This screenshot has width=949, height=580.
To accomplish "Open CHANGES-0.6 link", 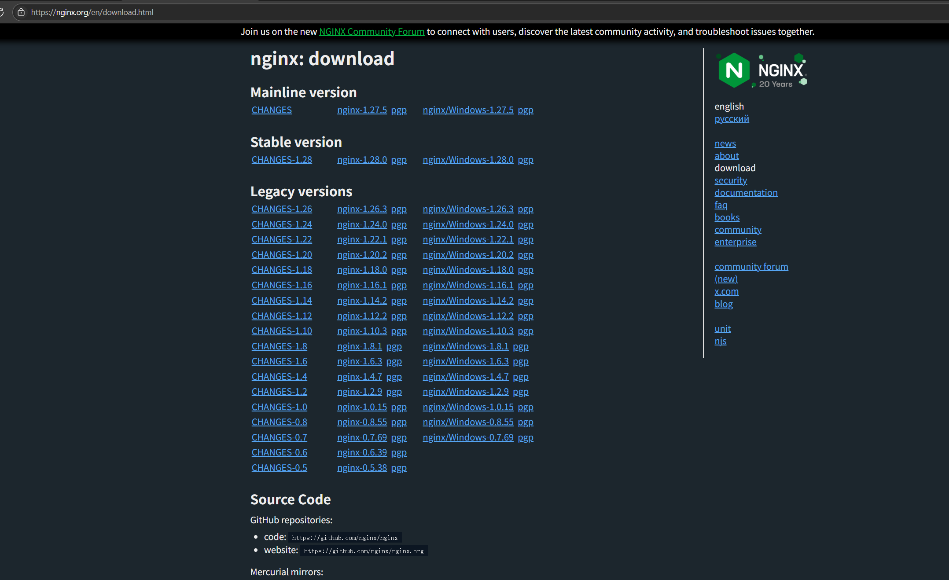I will [279, 452].
